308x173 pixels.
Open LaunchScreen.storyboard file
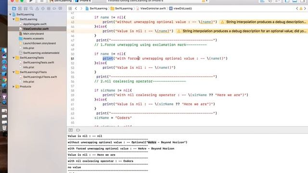[39, 43]
